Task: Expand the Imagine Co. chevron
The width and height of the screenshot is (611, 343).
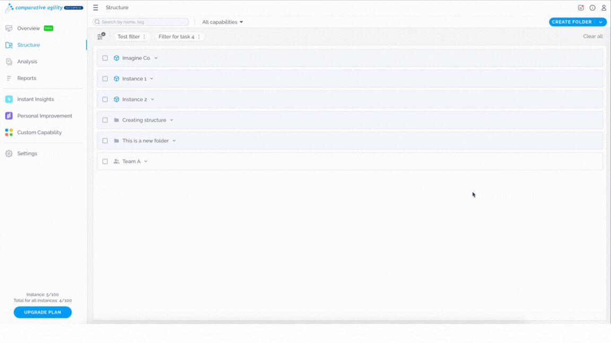Action: 156,58
